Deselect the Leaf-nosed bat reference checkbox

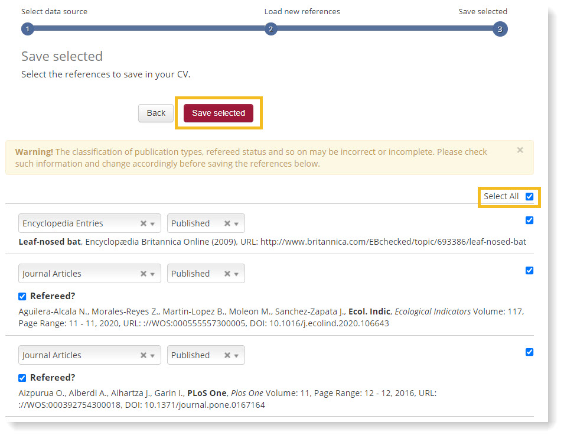point(529,220)
